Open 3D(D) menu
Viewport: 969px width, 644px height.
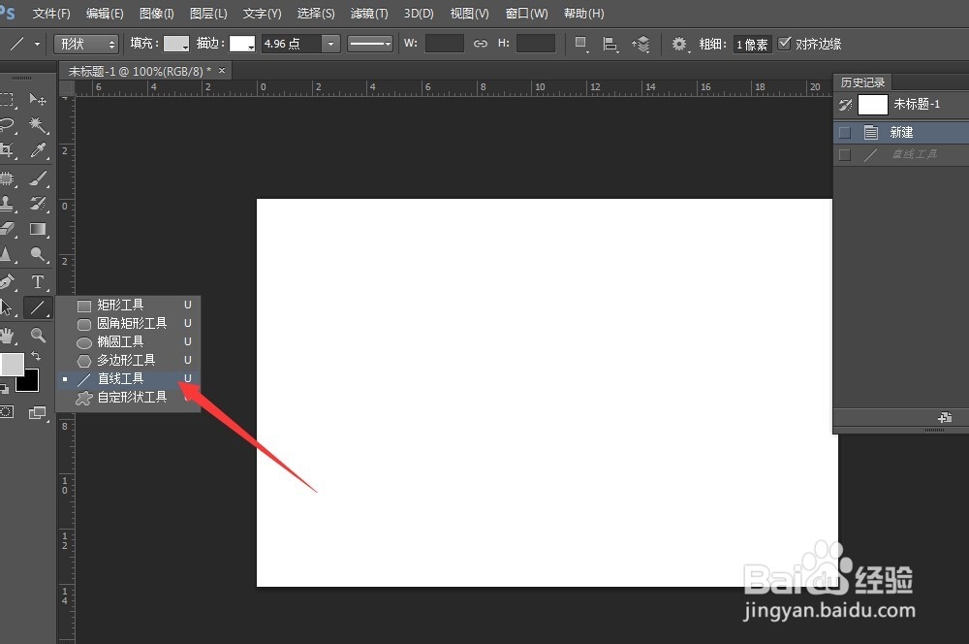[x=419, y=13]
